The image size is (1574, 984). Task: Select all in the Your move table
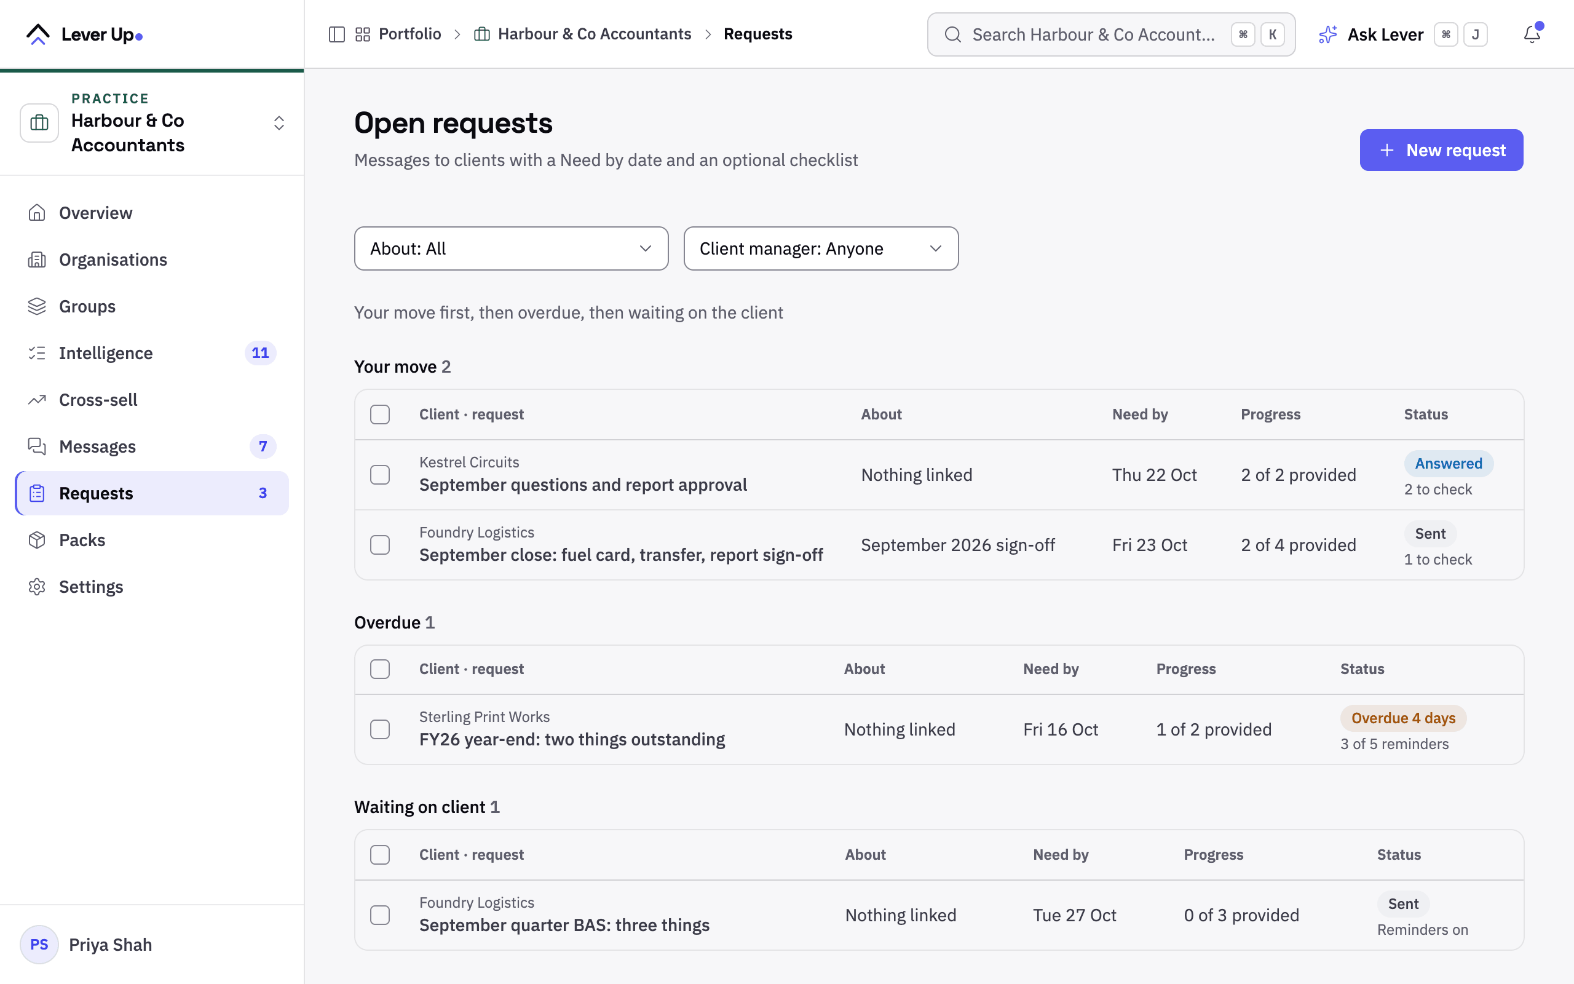pyautogui.click(x=380, y=415)
